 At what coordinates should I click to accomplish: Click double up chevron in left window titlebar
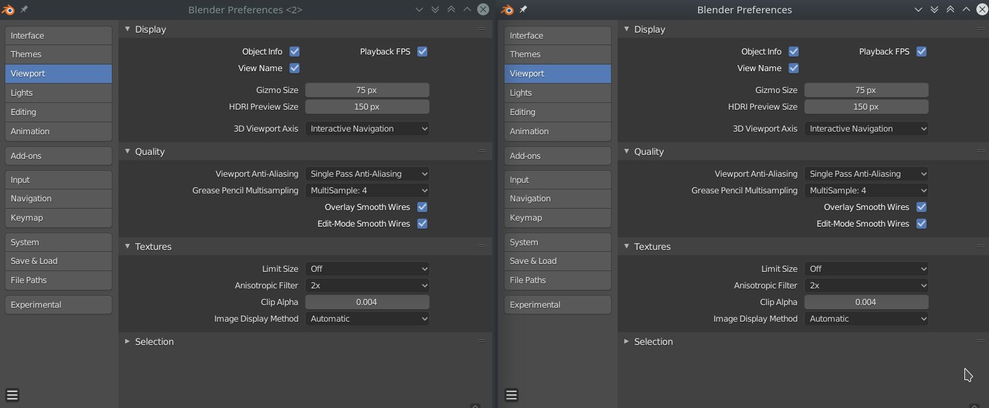coord(451,10)
